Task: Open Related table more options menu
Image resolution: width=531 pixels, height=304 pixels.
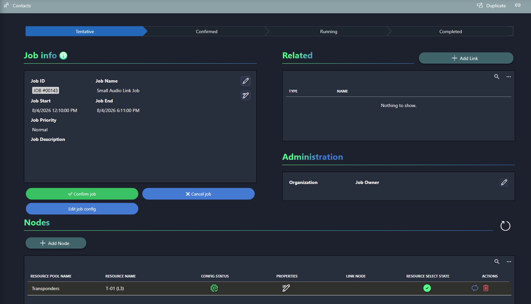Action: [508, 77]
